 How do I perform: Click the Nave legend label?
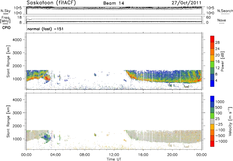click(222, 20)
